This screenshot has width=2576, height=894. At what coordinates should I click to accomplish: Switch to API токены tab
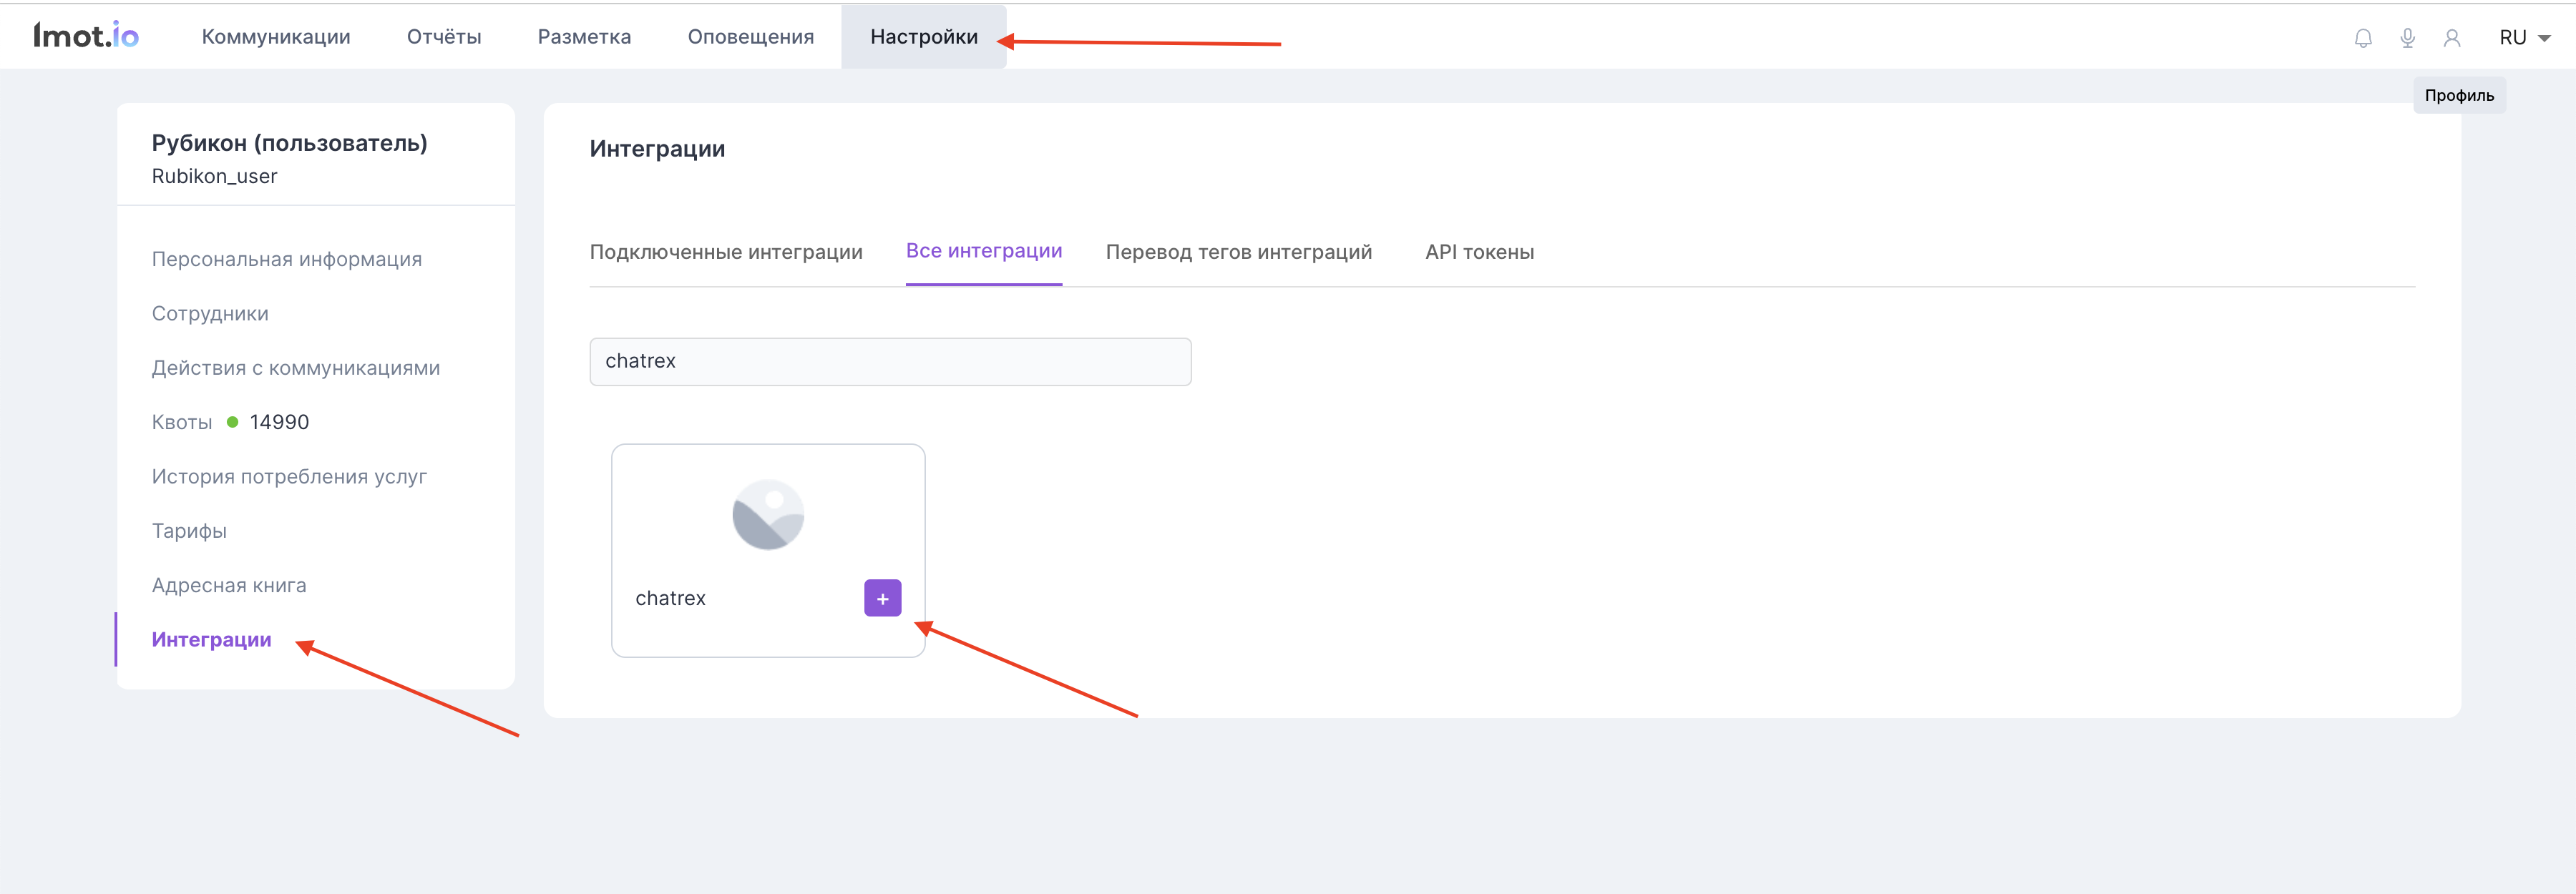tap(1479, 252)
